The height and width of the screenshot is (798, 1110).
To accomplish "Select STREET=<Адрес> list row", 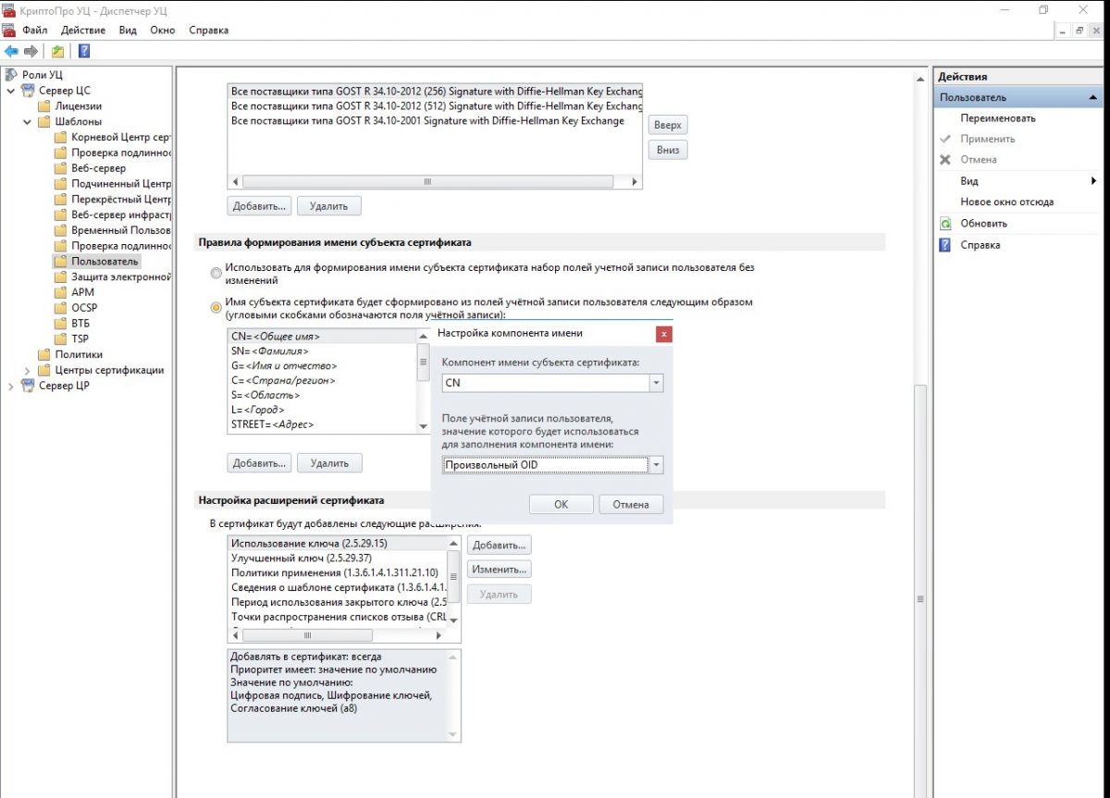I will click(322, 424).
